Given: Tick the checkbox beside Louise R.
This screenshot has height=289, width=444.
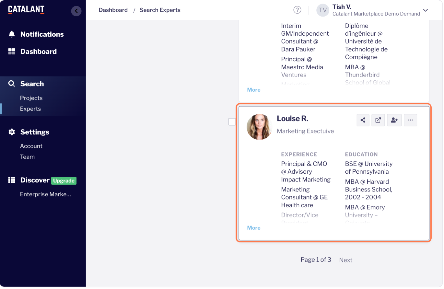Looking at the screenshot, I should (232, 122).
